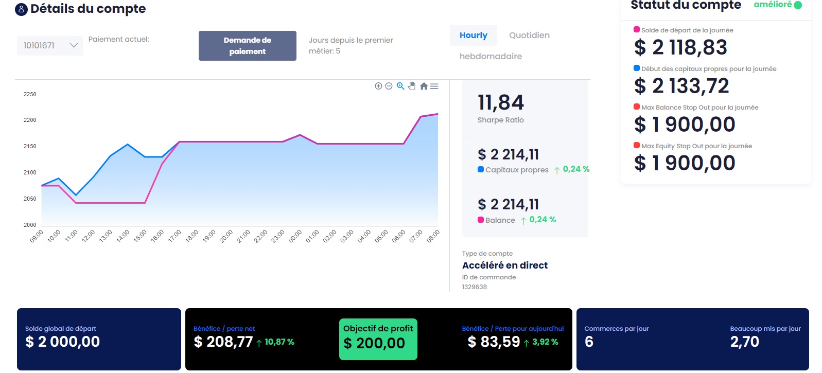Image resolution: width=822 pixels, height=373 pixels.
Task: Reset chart zoom with home icon
Action: click(424, 86)
